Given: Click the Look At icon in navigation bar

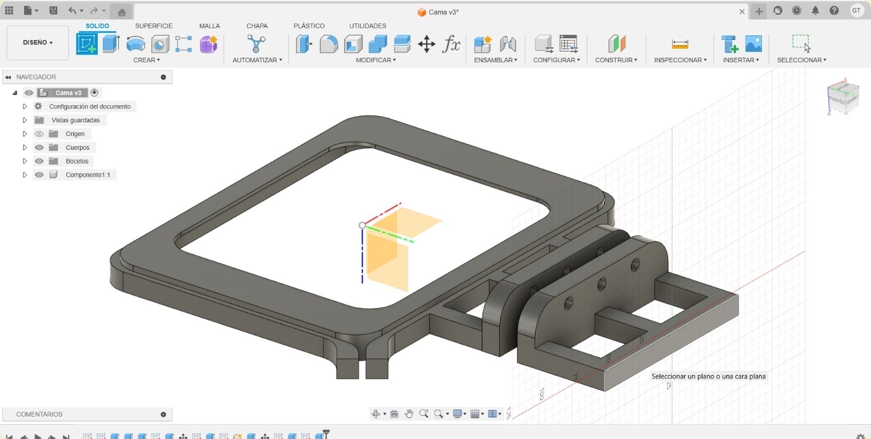Looking at the screenshot, I should (x=394, y=414).
